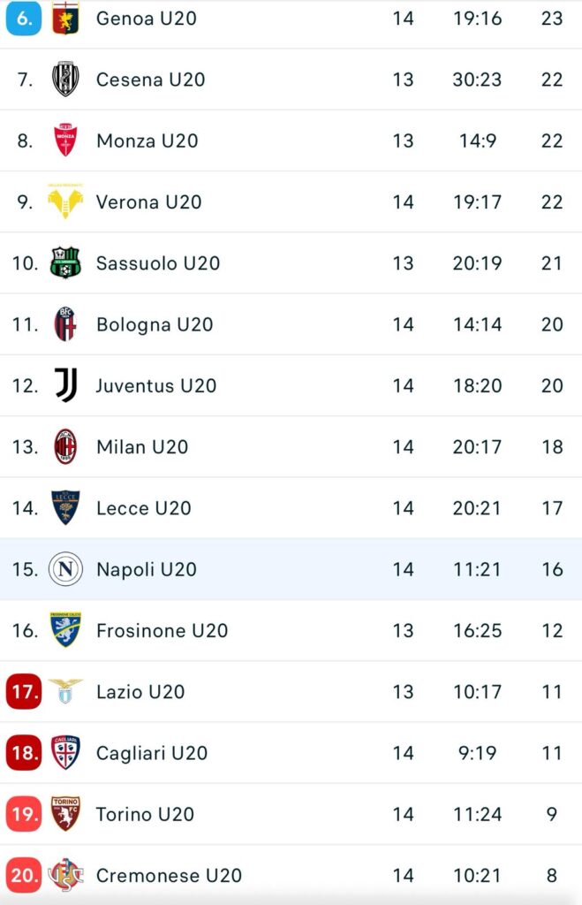Screen dimensions: 582x905
Task: Open the Torino U20 bull crest
Action: pyautogui.click(x=65, y=814)
